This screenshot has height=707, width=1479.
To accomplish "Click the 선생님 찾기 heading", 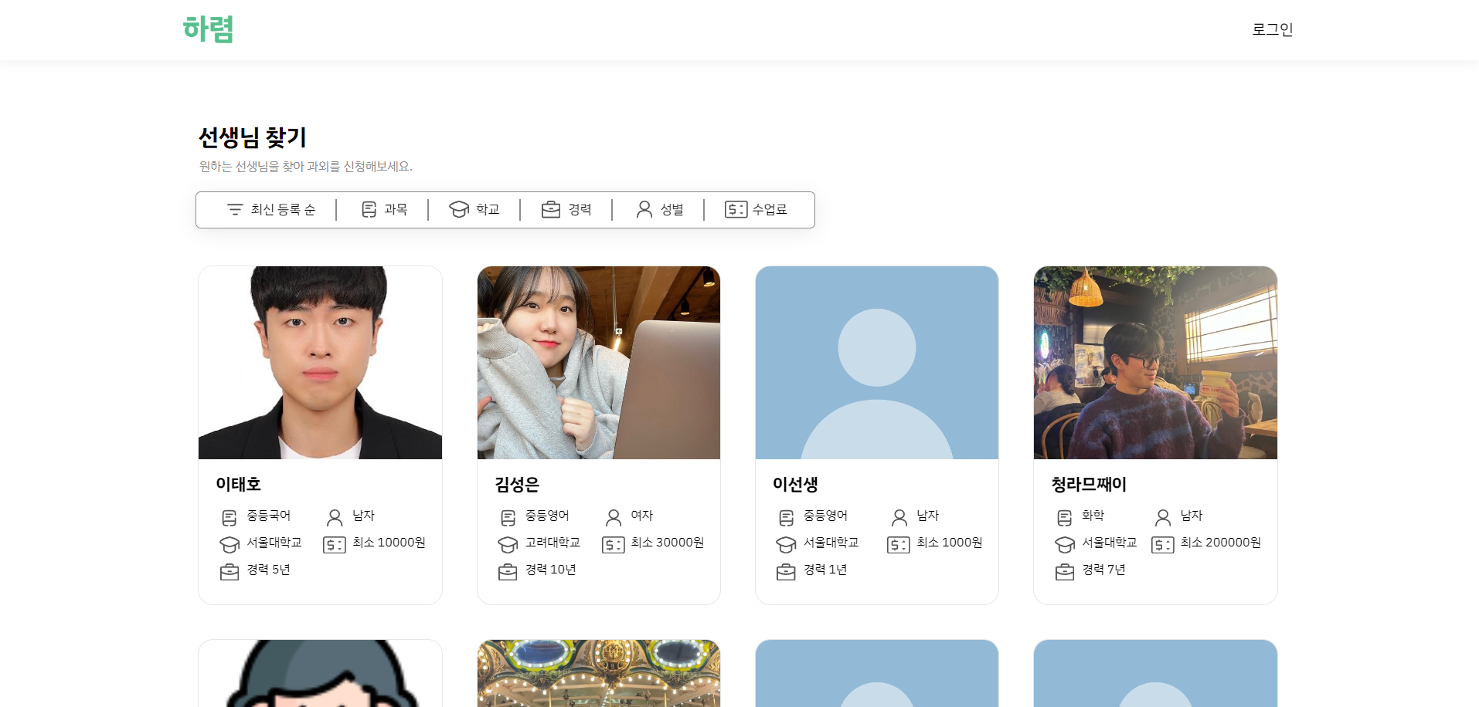I will click(253, 137).
